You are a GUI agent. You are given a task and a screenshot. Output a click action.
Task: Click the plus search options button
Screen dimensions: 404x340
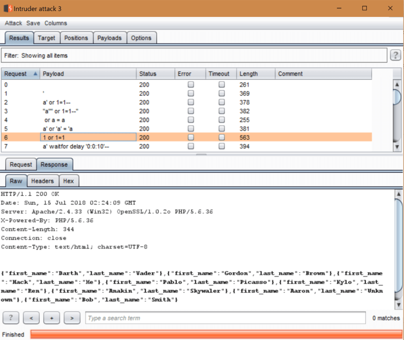pyautogui.click(x=51, y=318)
